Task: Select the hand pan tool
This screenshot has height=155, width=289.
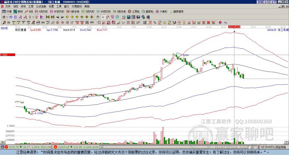Action: 98,17
